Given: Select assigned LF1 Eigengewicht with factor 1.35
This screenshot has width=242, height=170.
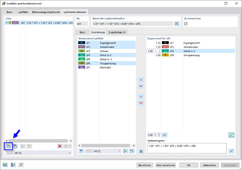Looking at the screenshot, I should 191,43.
